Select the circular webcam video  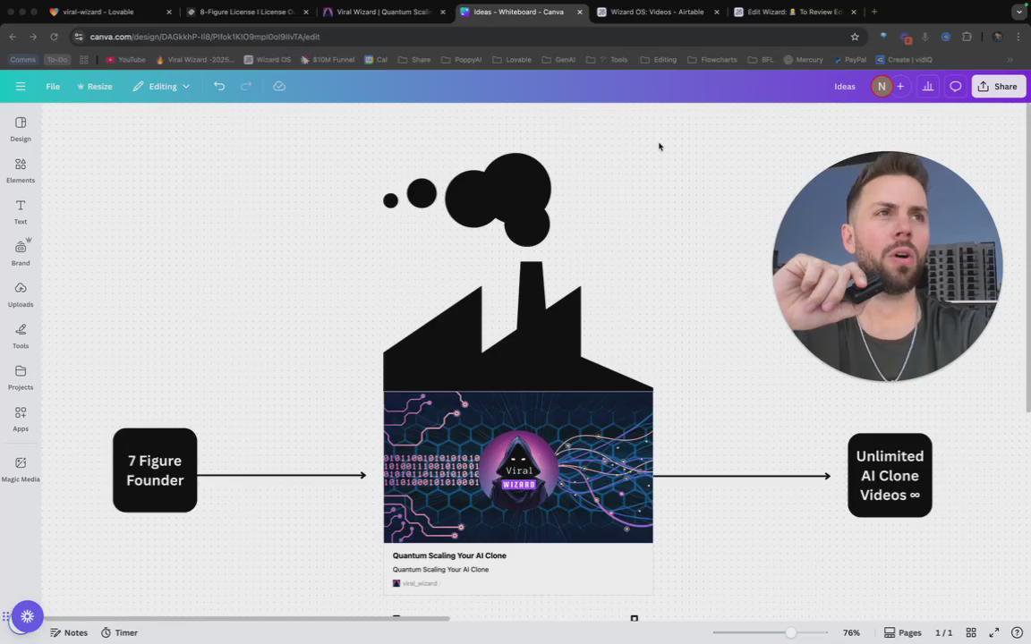[x=887, y=267]
